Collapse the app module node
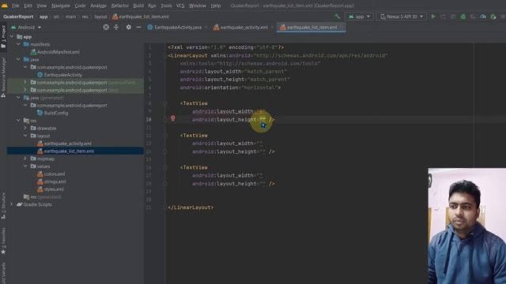506x284 pixels. point(12,37)
